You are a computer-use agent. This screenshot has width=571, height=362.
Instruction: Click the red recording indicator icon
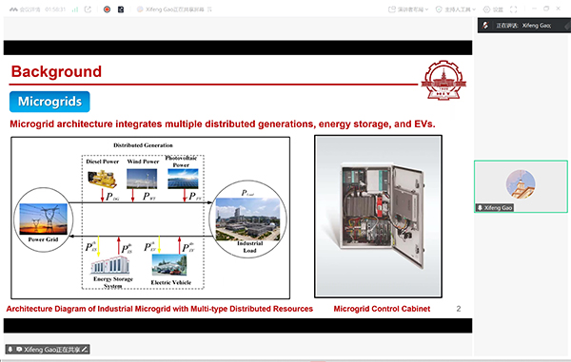107,10
